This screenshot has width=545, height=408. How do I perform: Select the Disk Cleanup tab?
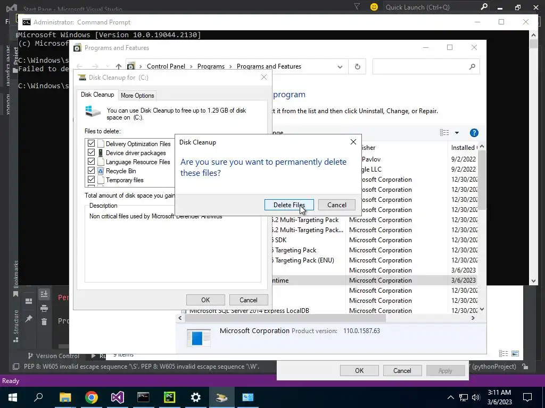[x=97, y=95]
